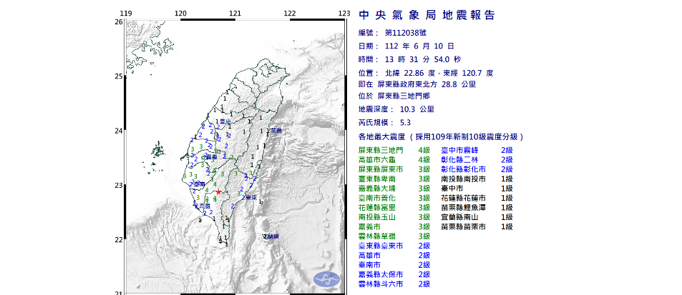Screen dimensions: 682x295
Task: Click the longitude 123 axis label
Action: click(x=344, y=14)
